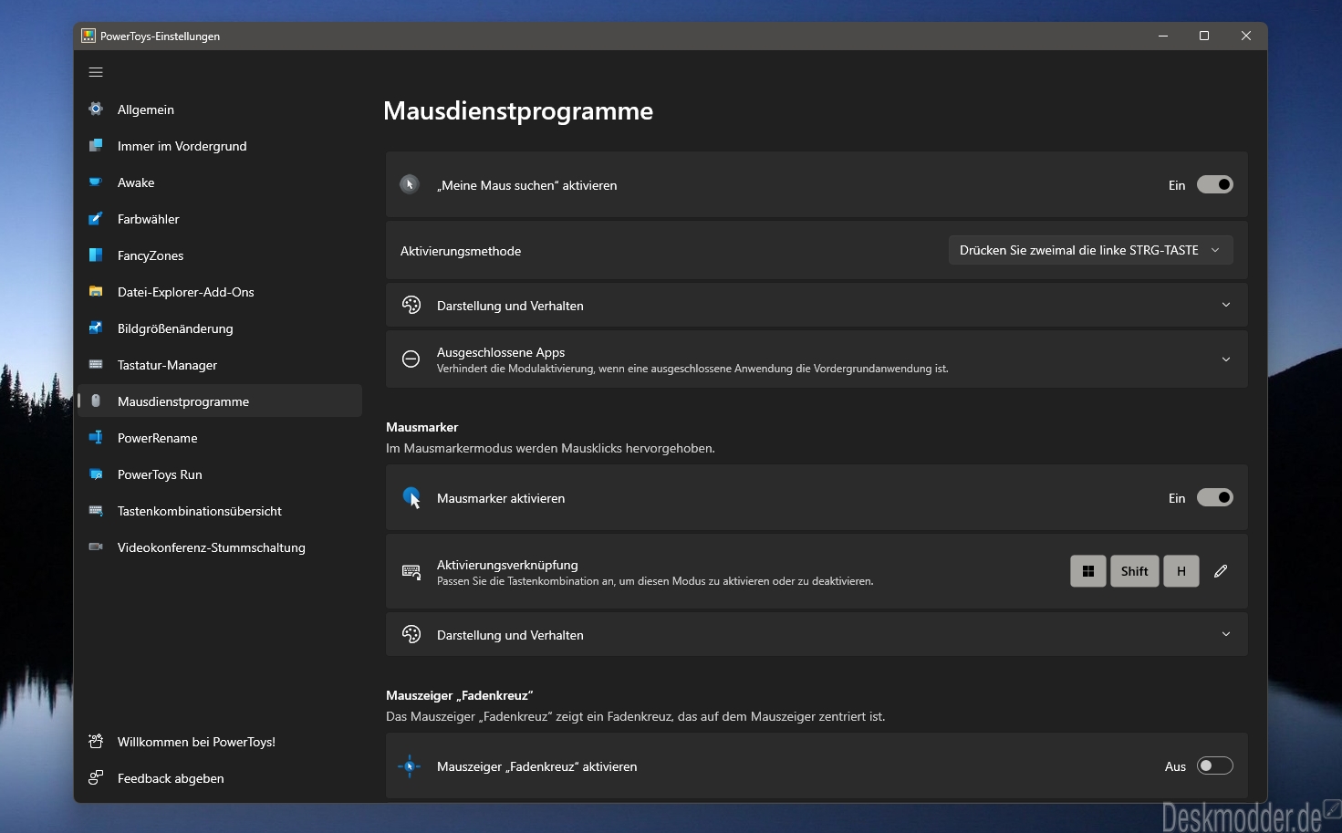Screen dimensions: 1342x833
Task: Click the Shift key shortcut button
Action: click(1135, 571)
